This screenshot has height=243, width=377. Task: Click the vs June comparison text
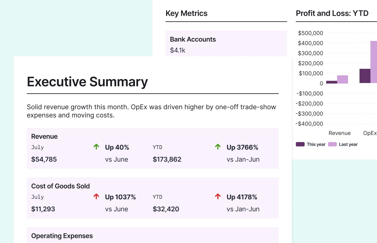tap(117, 159)
